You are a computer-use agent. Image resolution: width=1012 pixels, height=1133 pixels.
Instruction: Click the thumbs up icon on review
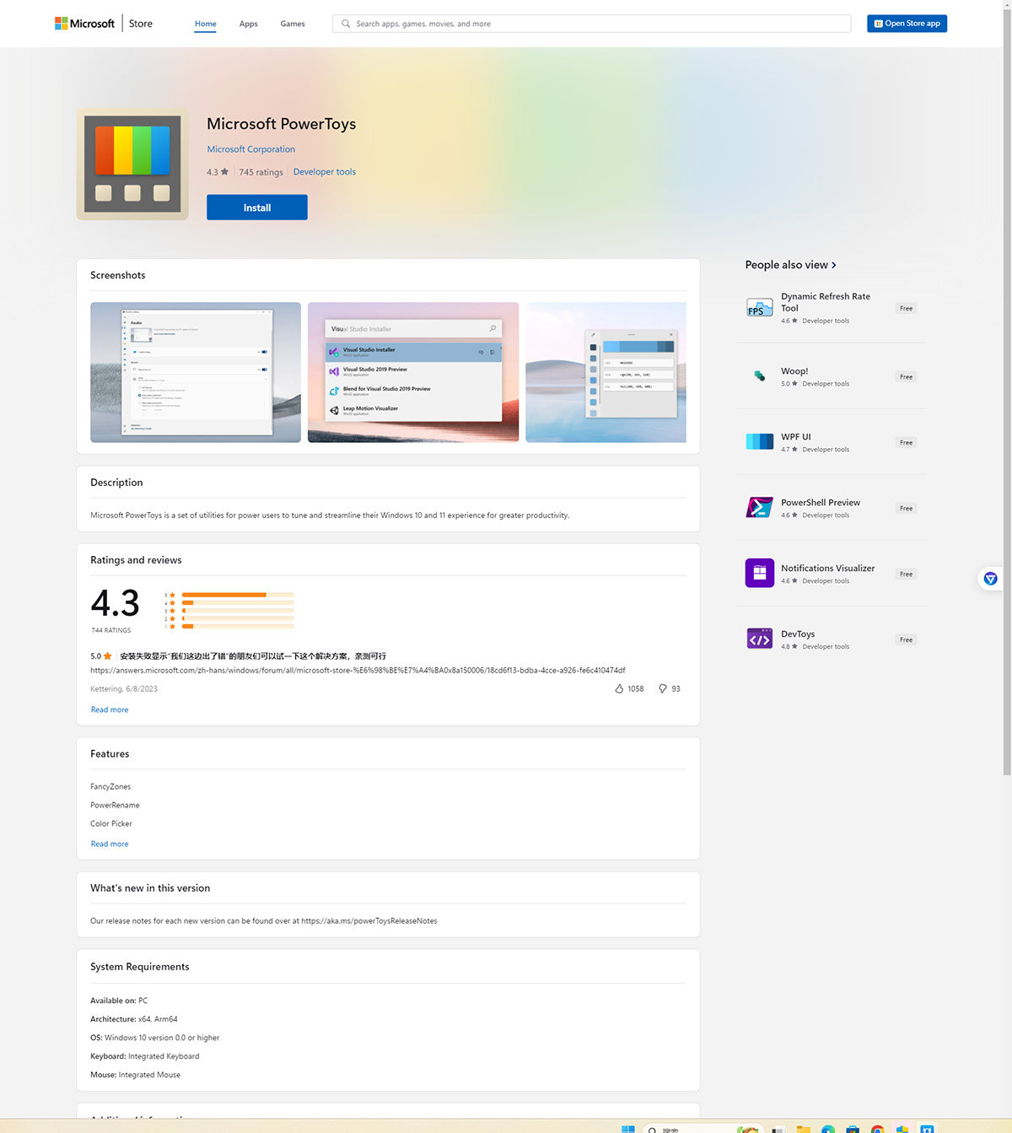click(x=619, y=689)
